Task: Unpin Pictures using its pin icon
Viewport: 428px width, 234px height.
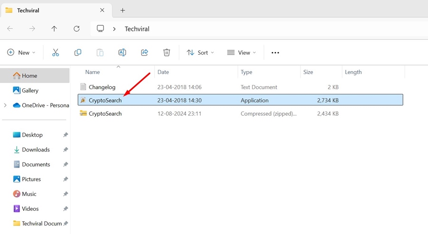Action: point(66,179)
